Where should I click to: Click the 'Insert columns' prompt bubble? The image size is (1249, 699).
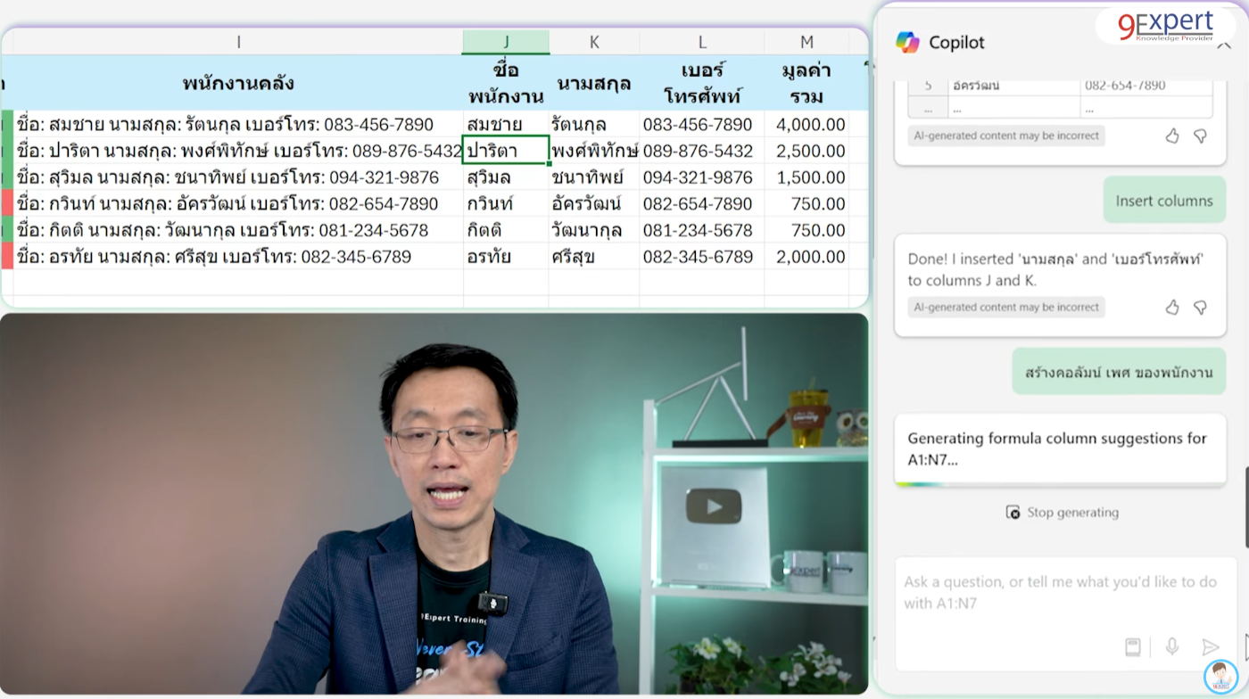[x=1163, y=201]
